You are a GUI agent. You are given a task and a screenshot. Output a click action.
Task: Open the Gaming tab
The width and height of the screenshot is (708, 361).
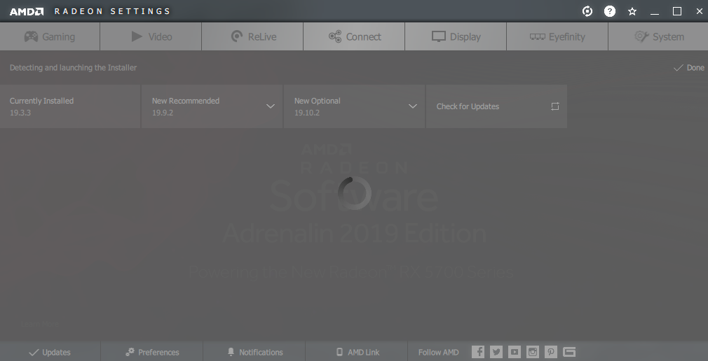point(50,36)
